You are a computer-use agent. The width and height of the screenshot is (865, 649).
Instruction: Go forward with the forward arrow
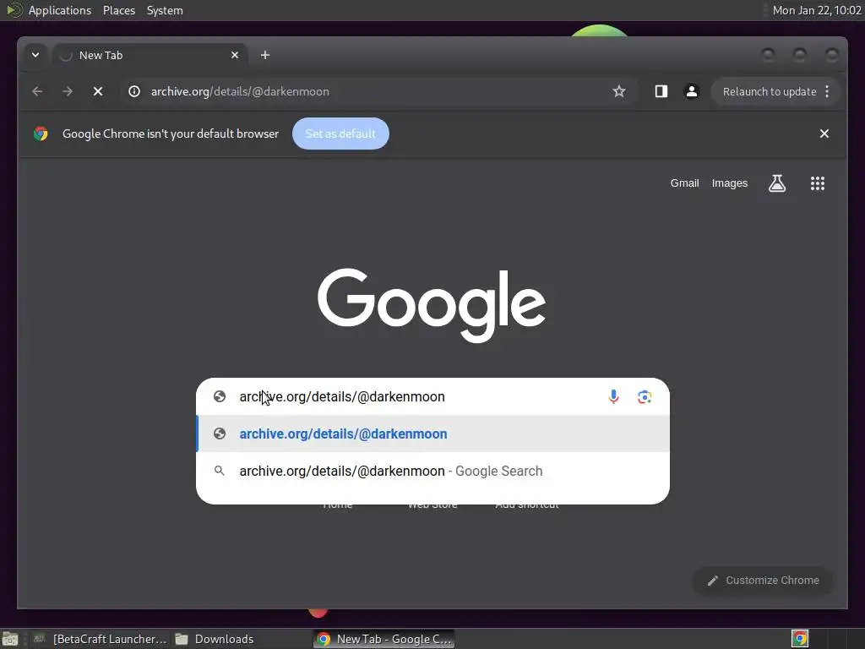point(68,91)
